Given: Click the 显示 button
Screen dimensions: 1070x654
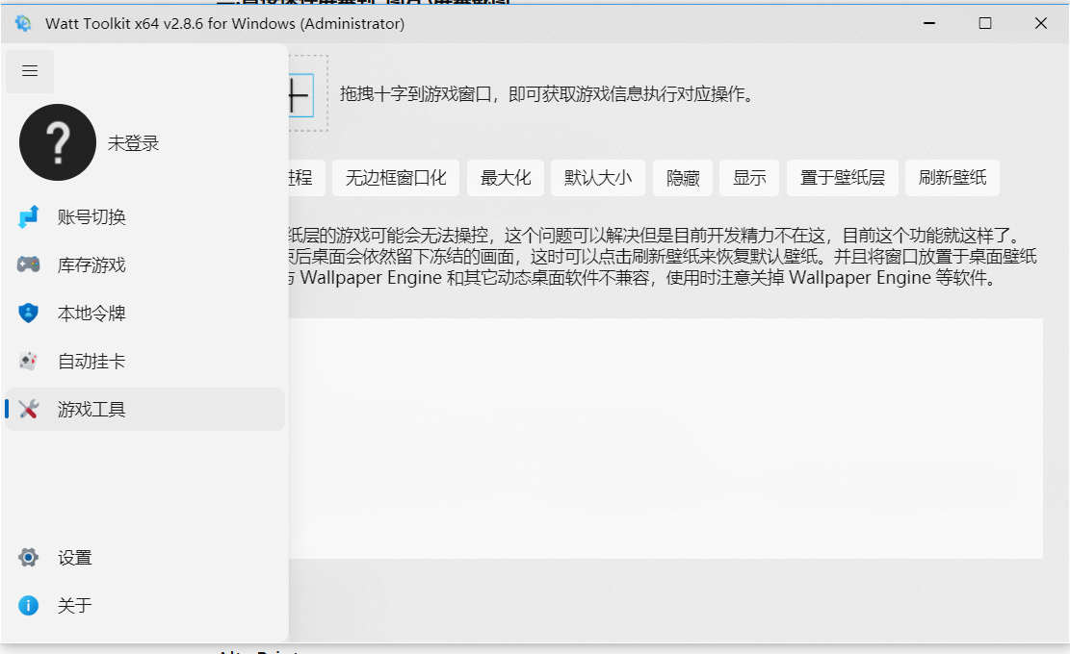Looking at the screenshot, I should [x=749, y=177].
